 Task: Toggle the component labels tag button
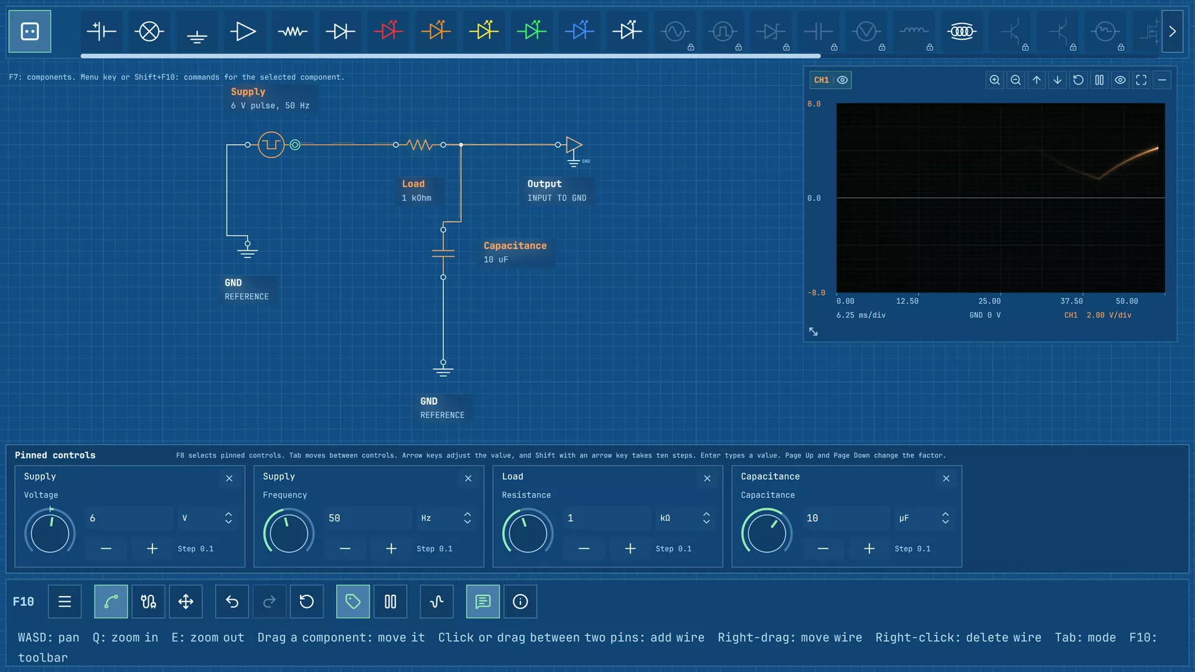pyautogui.click(x=353, y=601)
